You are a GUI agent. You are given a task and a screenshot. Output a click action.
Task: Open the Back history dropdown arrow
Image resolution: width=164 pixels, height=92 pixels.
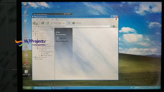39,23
